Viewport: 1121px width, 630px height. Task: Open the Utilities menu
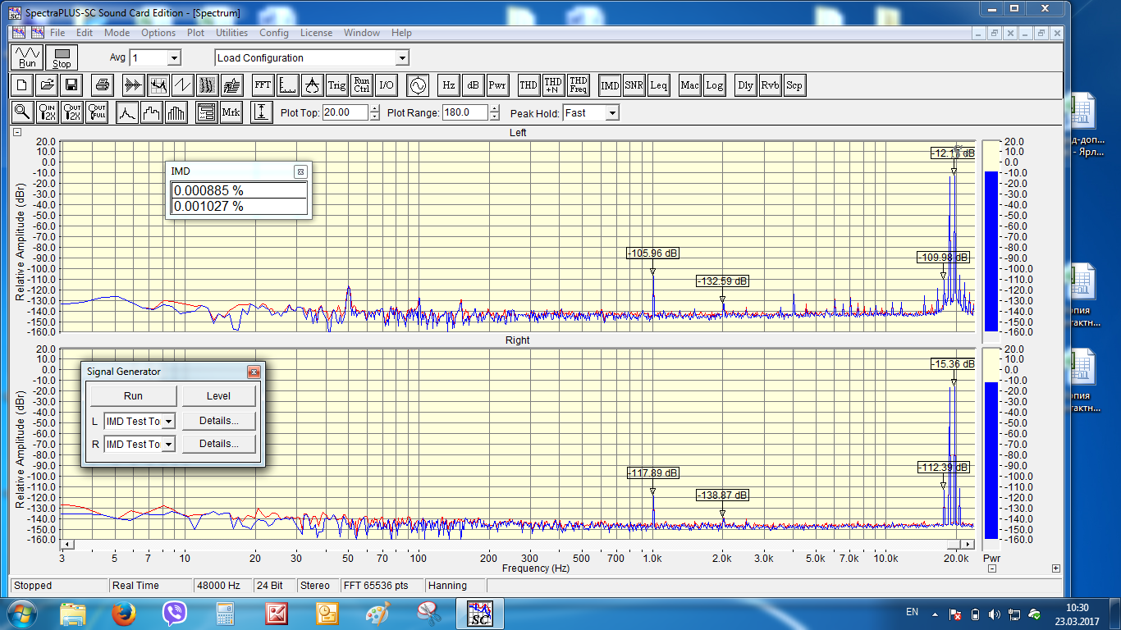pos(231,33)
